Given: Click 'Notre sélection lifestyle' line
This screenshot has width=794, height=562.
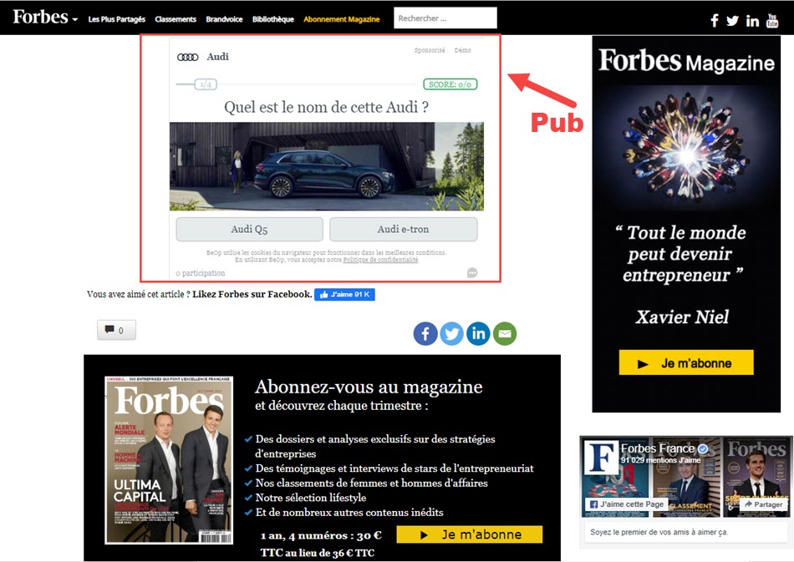Looking at the screenshot, I should pos(311,498).
